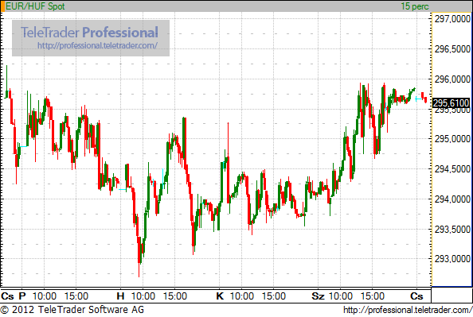Click the 294,5000 price axis label
The height and width of the screenshot is (317, 473).
(452, 169)
